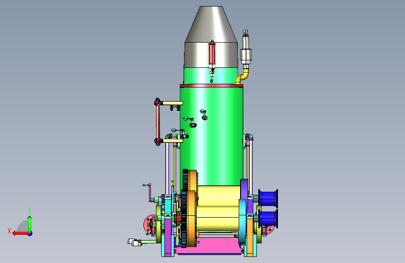Viewport: 405px width, 263px height.
Task: Select the grey conical chimney top
Action: click(211, 24)
